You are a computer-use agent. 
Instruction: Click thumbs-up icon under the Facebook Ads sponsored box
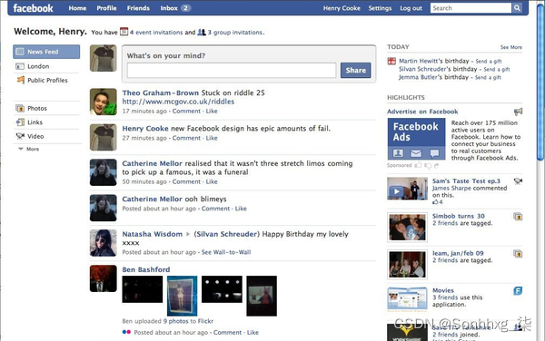pyautogui.click(x=419, y=165)
